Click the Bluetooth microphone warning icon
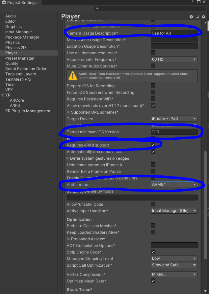209x294 pixels. pyautogui.click(x=72, y=76)
